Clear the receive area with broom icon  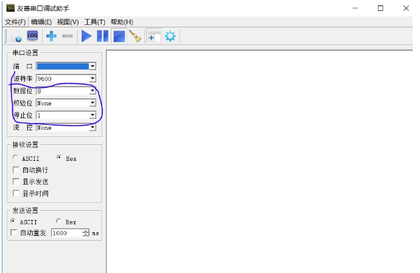tap(135, 36)
